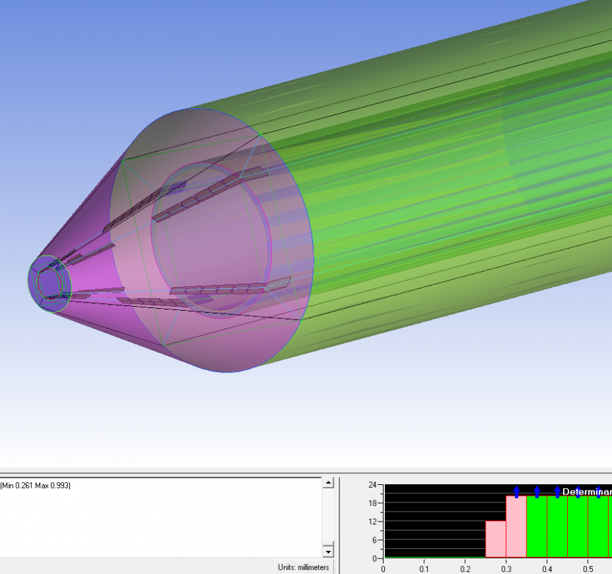Select the green histogram bar at 0.45–0.5

577,527
